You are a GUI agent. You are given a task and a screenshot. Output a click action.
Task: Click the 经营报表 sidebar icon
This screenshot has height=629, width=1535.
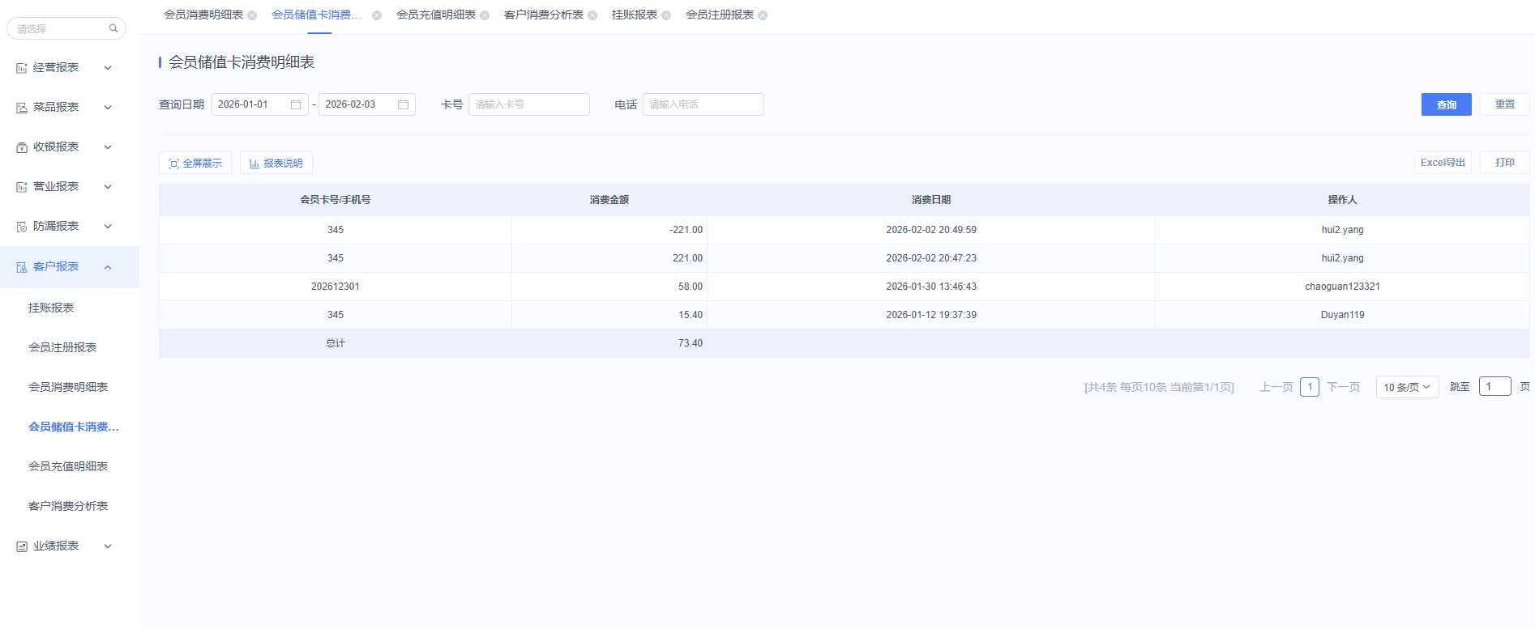coord(22,68)
